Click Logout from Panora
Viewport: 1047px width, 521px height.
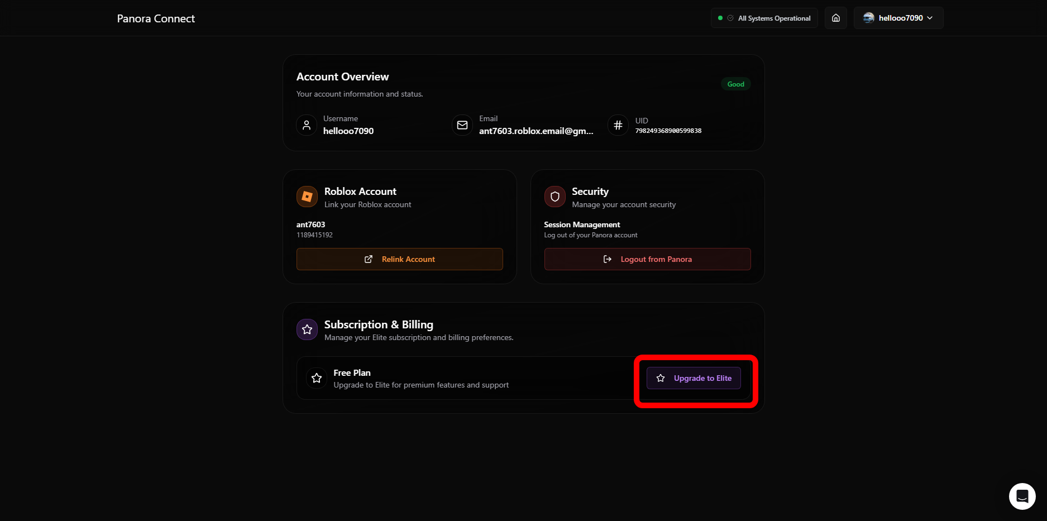[x=647, y=259]
